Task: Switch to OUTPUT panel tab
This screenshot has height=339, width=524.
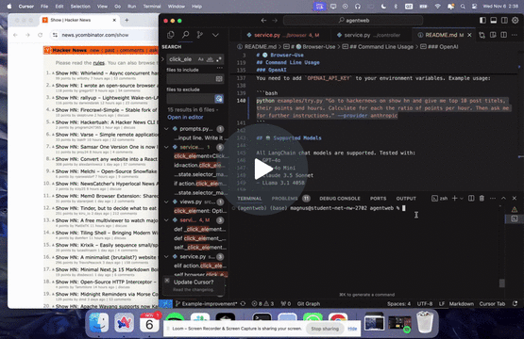Action: click(406, 199)
